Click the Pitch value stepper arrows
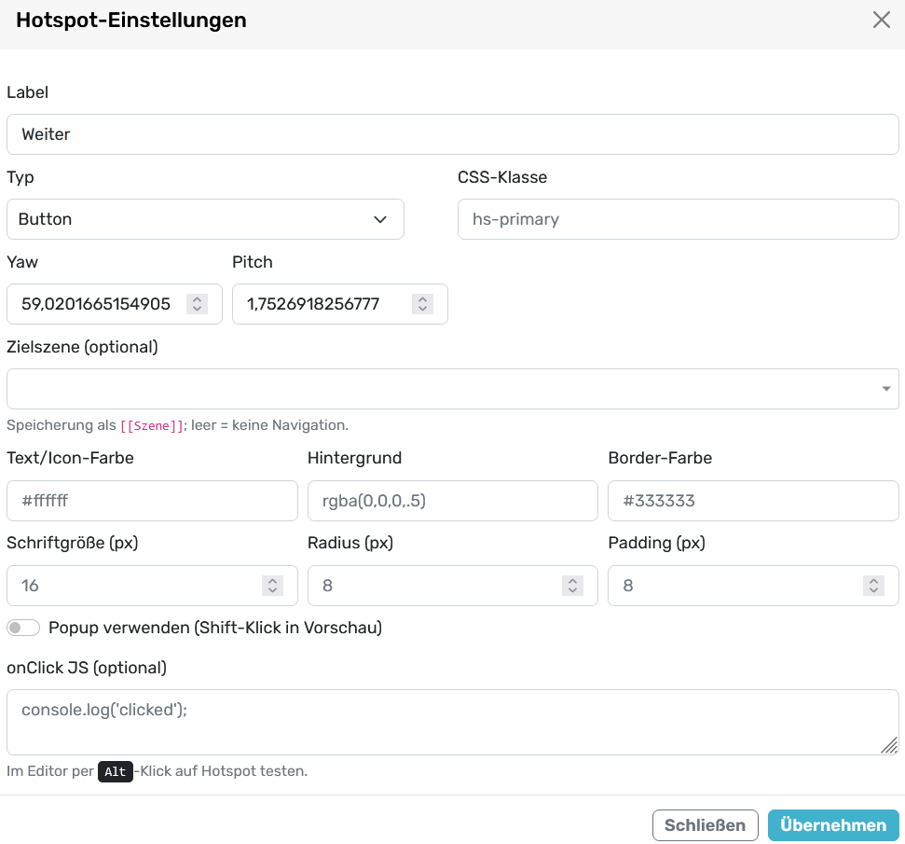Viewport: 905px width, 844px height. tap(422, 304)
